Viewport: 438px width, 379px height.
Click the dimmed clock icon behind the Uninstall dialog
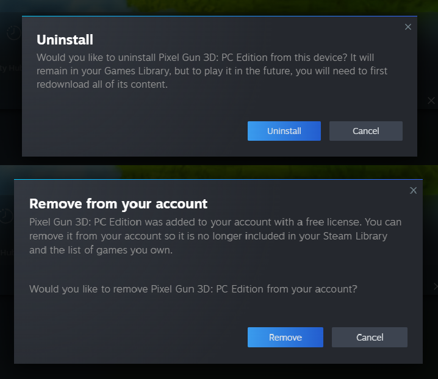point(13,34)
